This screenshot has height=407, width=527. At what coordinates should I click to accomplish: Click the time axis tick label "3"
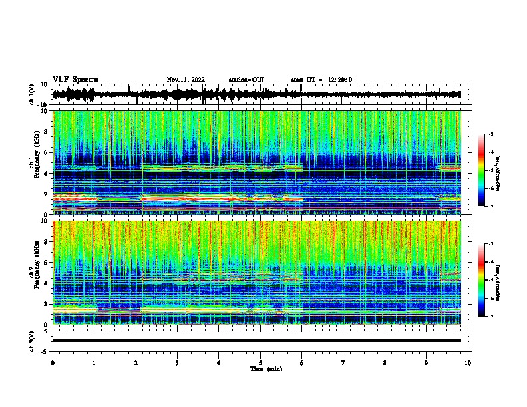click(177, 363)
